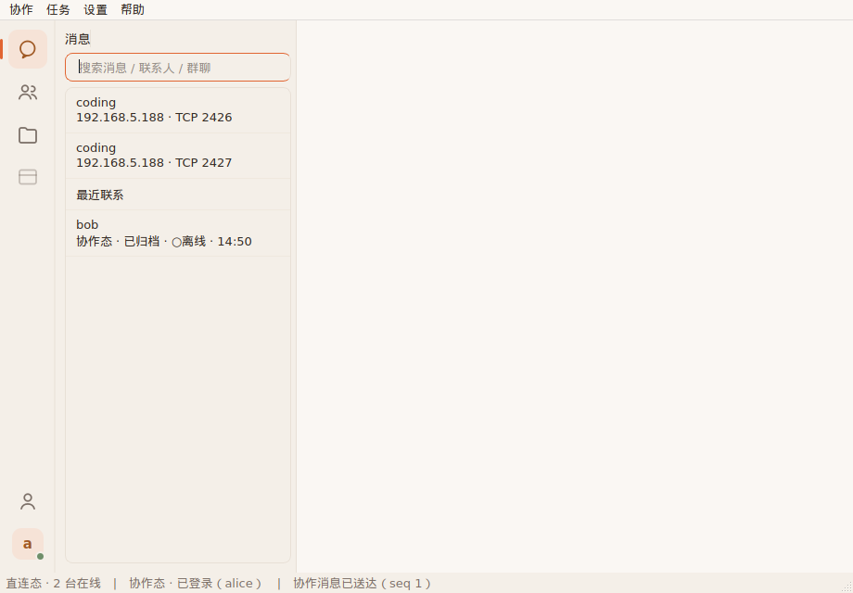Select the greyed card panel icon
The image size is (853, 593).
(x=28, y=177)
